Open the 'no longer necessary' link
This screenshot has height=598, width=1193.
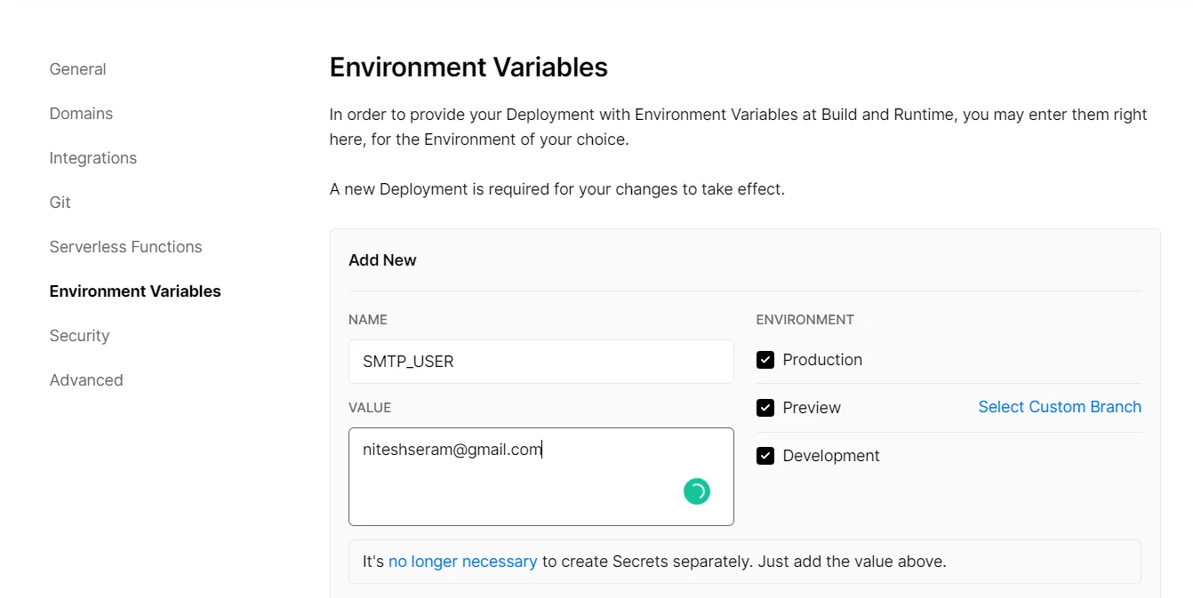pyautogui.click(x=462, y=561)
